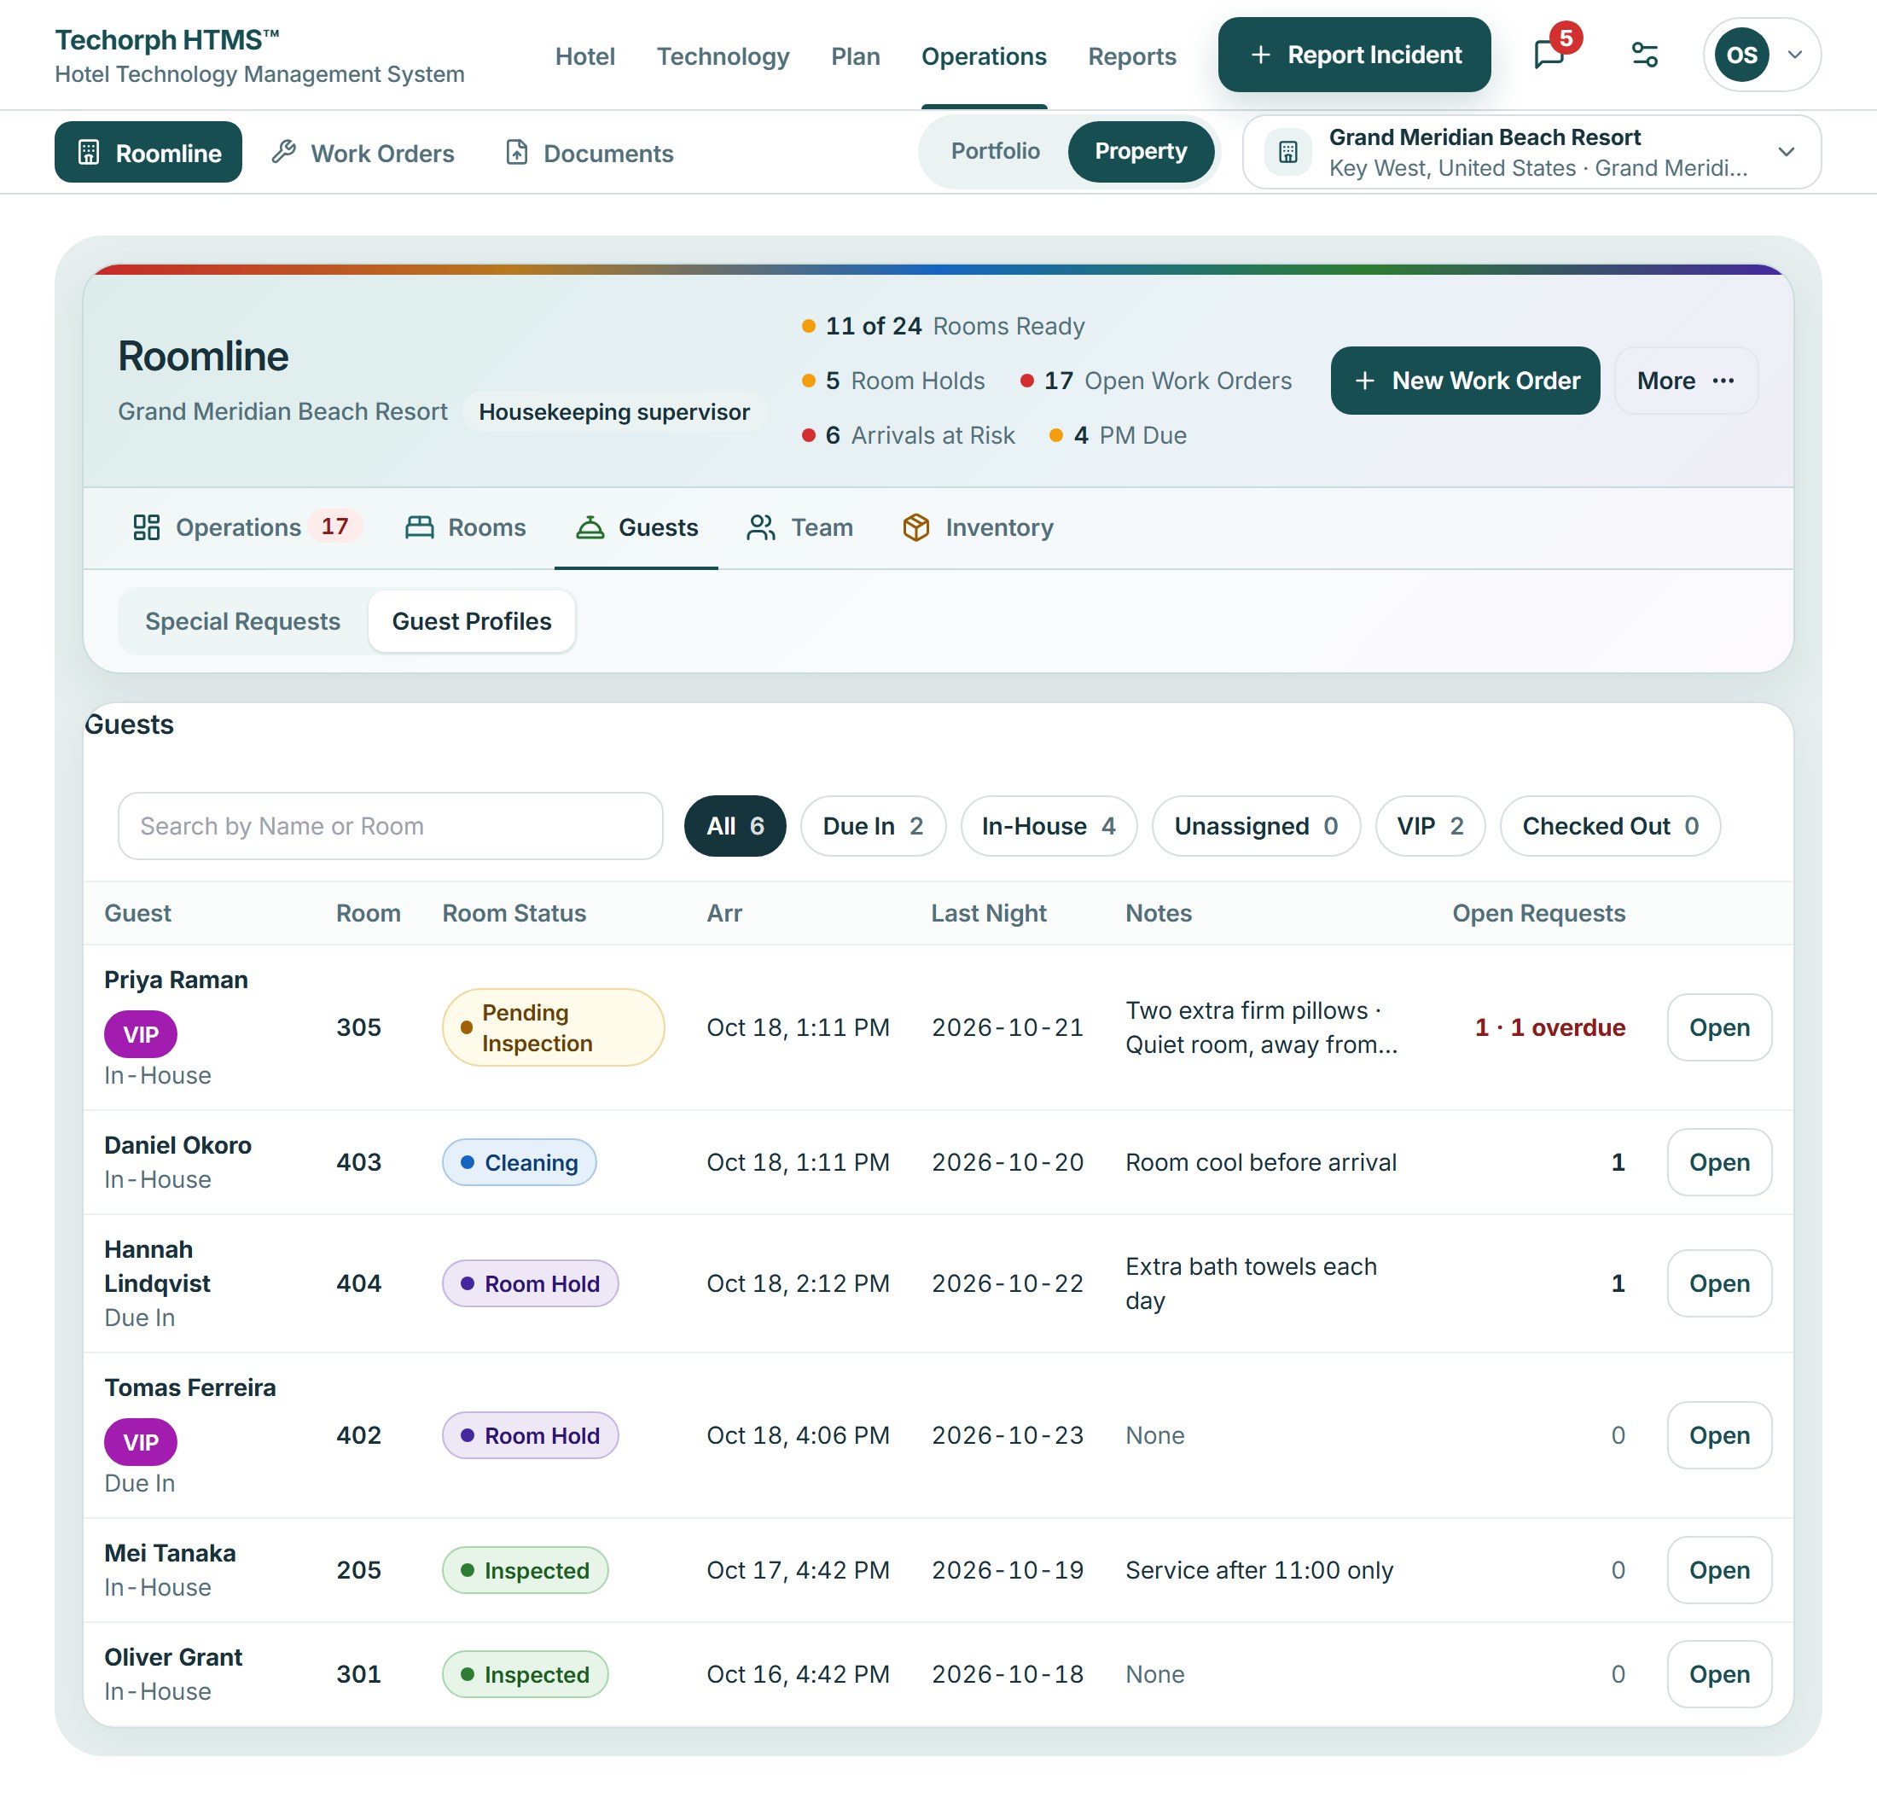Click the Pending Inspection status badge

coord(553,1027)
